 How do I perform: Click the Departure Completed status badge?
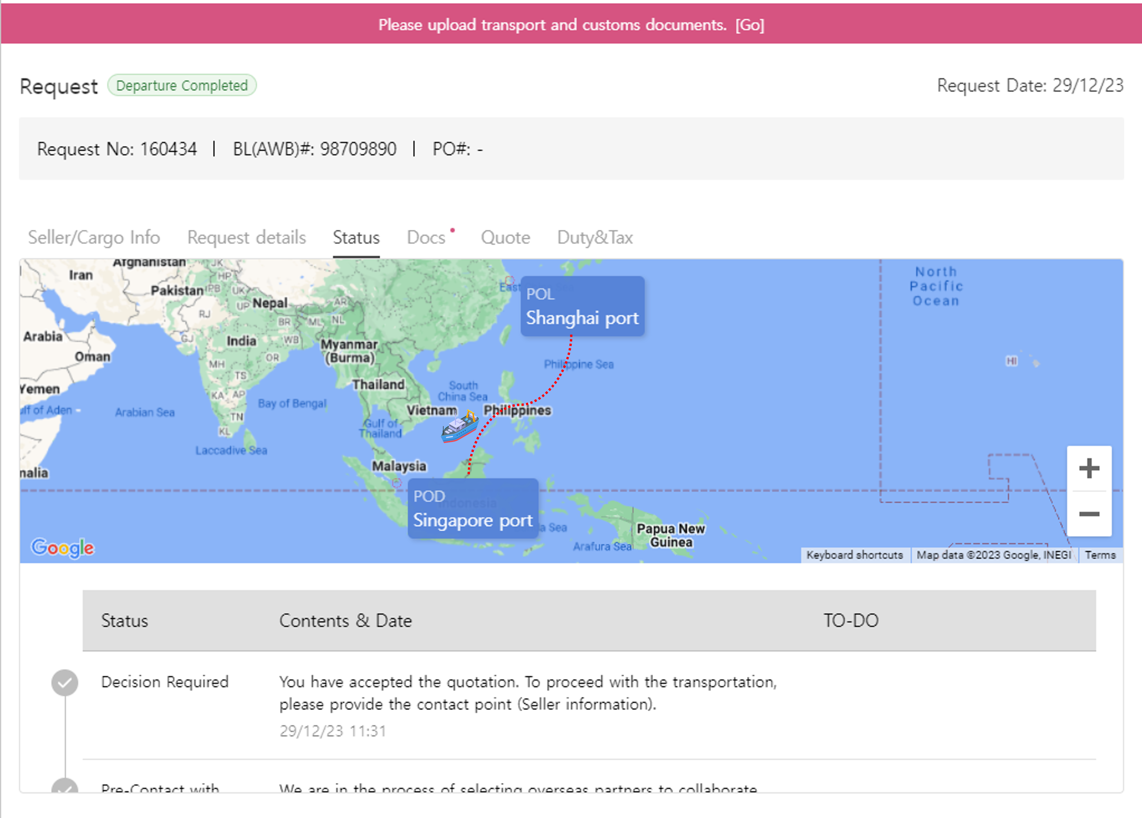pos(182,86)
